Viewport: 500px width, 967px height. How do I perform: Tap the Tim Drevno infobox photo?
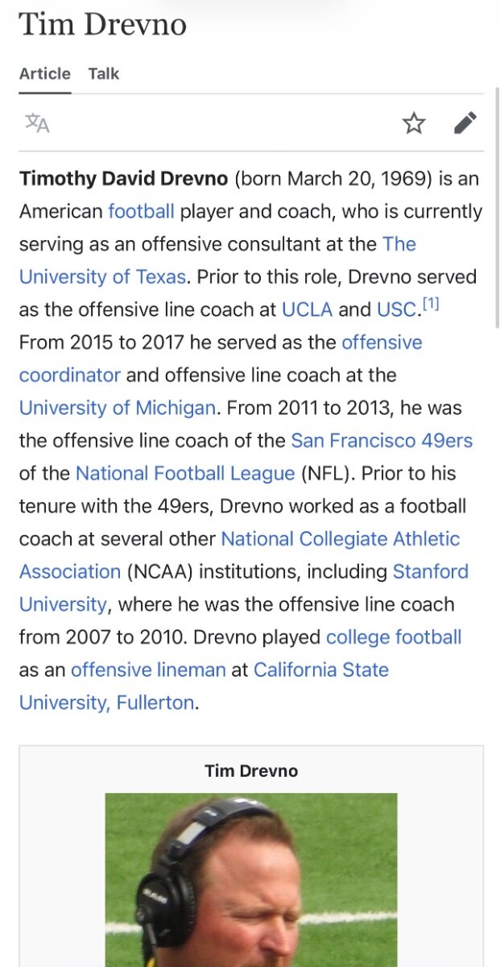click(x=250, y=878)
